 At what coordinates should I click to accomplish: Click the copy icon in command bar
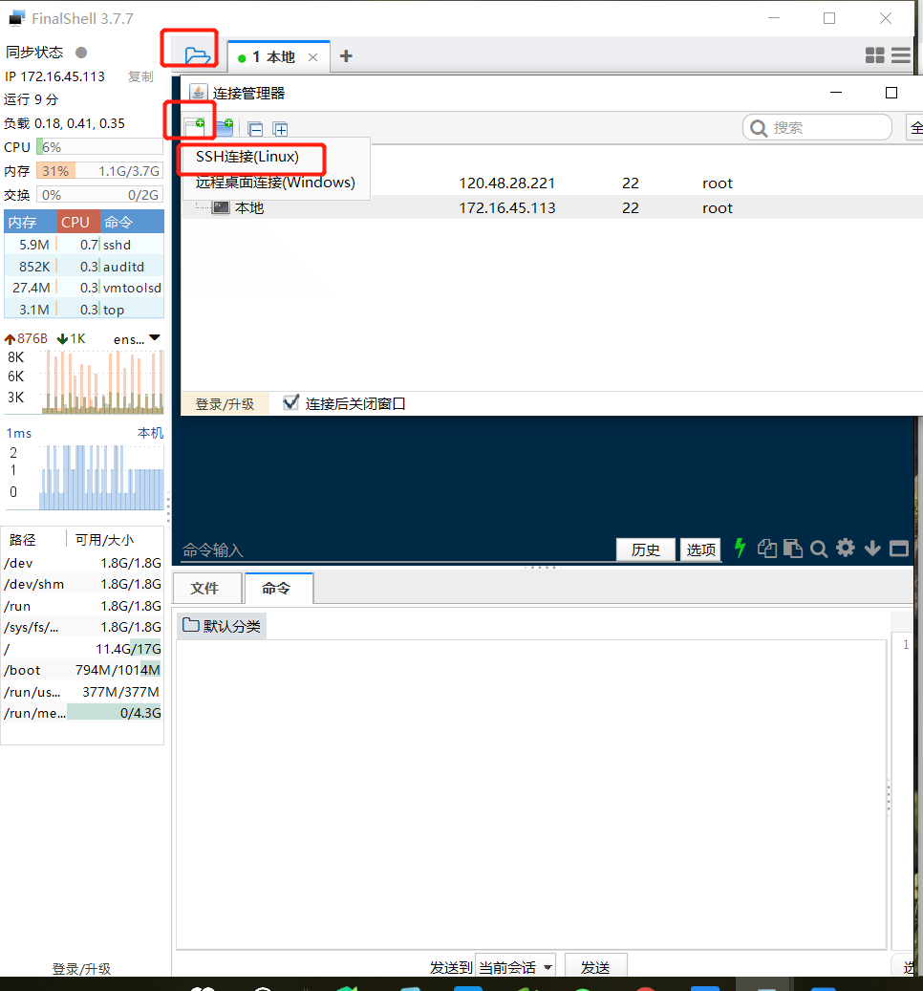click(767, 548)
